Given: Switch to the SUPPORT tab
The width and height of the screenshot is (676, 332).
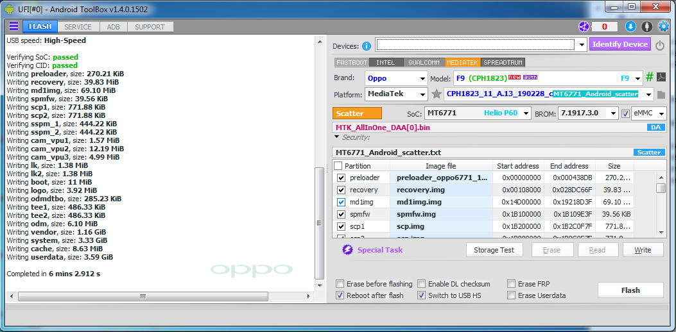Looking at the screenshot, I should [x=150, y=27].
